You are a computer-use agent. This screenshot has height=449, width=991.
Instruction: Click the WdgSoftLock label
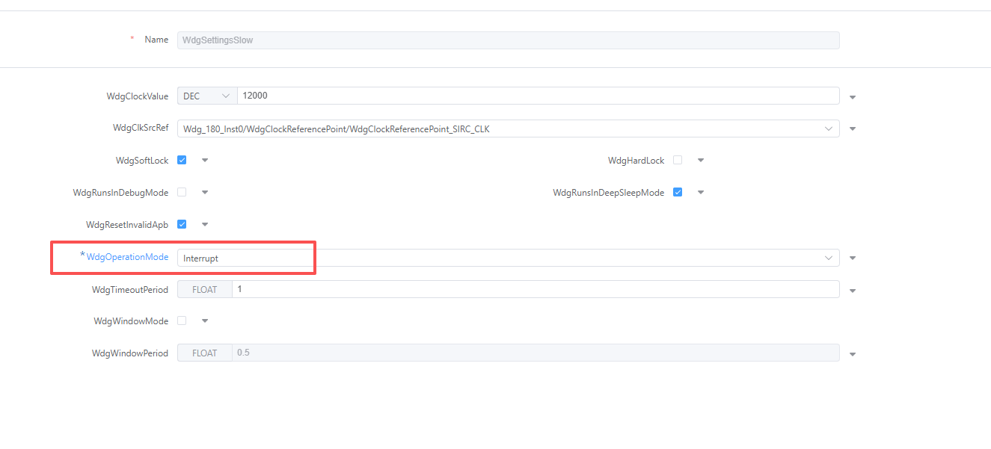pyautogui.click(x=142, y=161)
